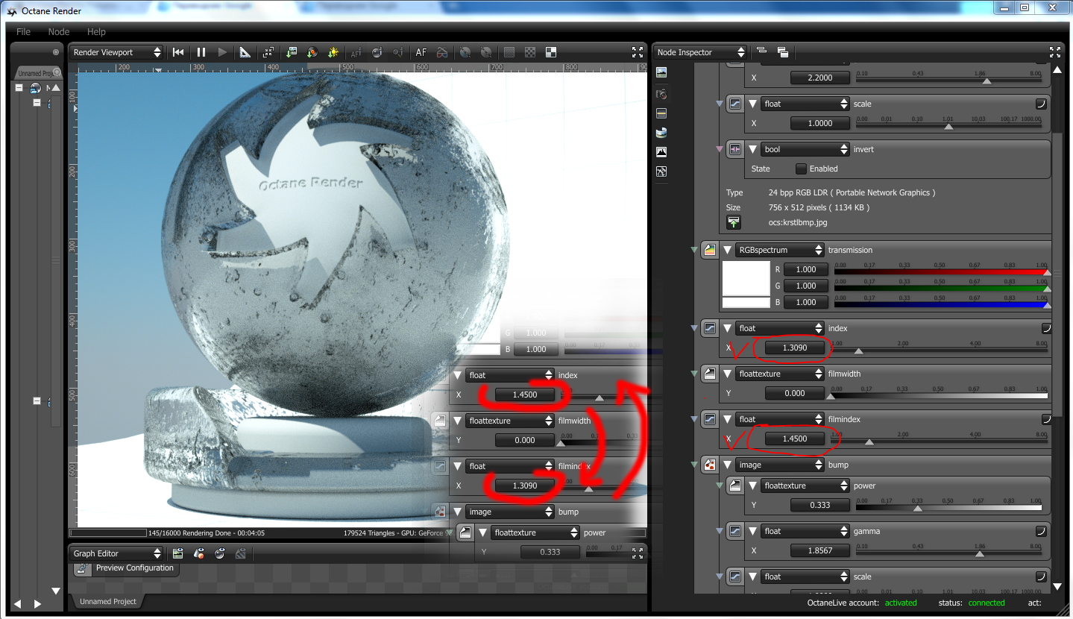The width and height of the screenshot is (1073, 619).
Task: Click the second icon in Graph Editor toolbar
Action: [x=199, y=553]
